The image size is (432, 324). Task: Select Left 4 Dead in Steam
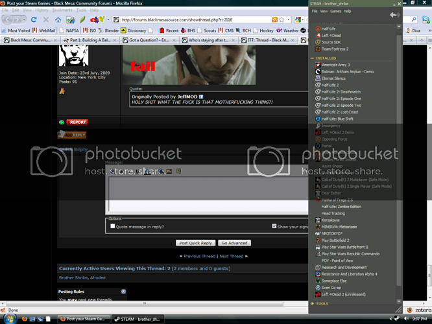click(x=331, y=35)
